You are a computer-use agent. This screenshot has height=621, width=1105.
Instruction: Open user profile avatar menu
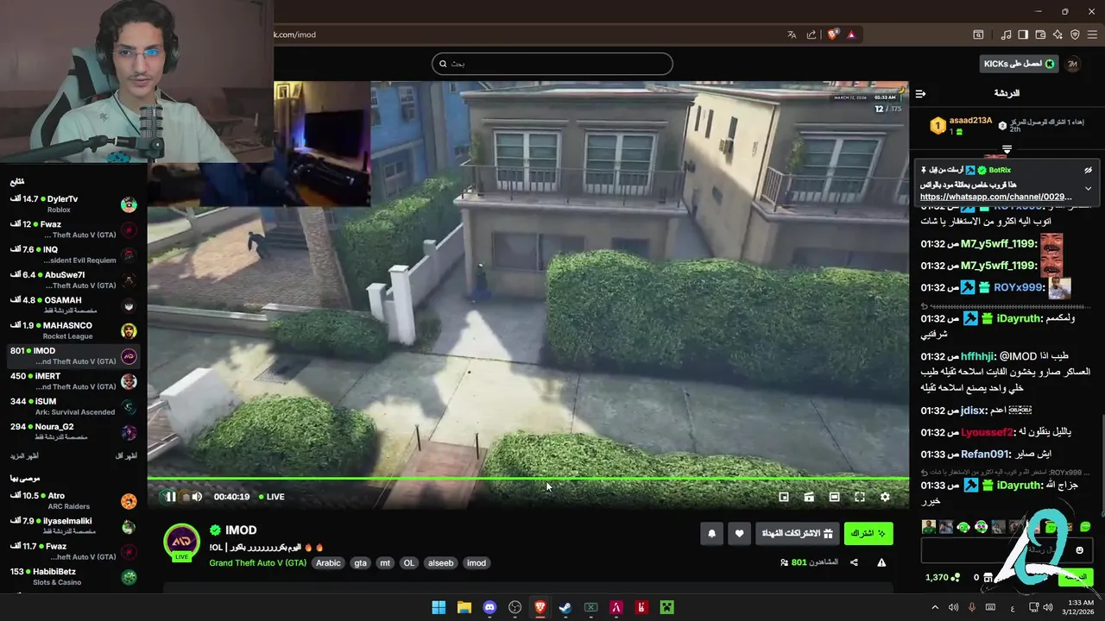[1073, 64]
